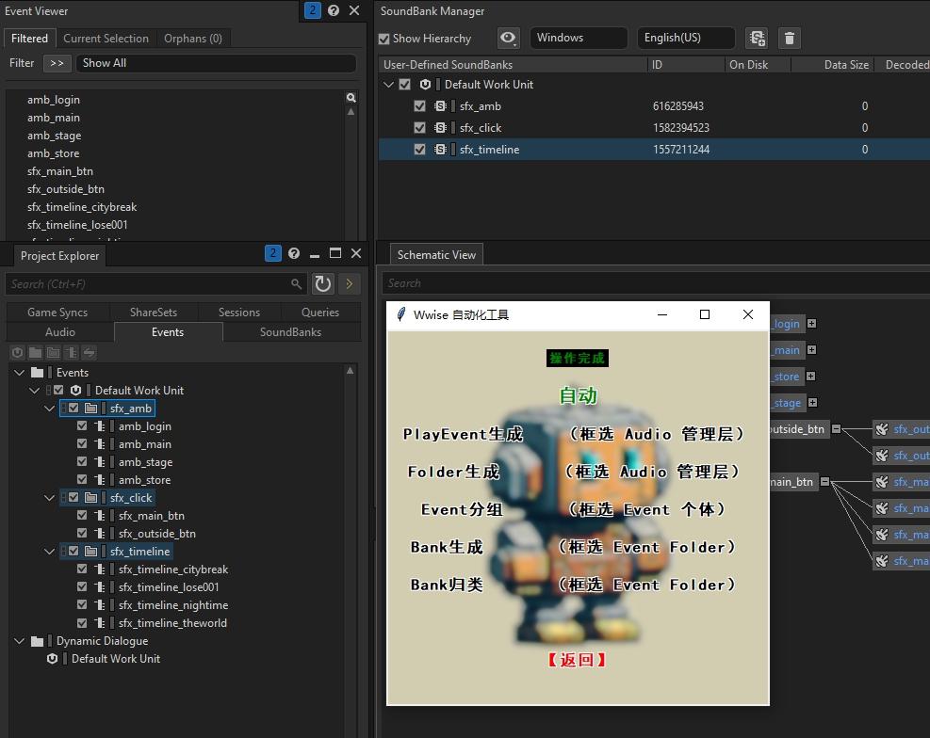Uncheck the sfx_amb soundbank checkbox

(x=419, y=106)
